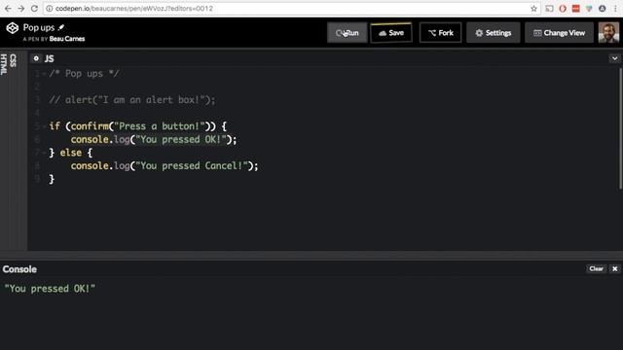Open the Chrome three-dot menu
The width and height of the screenshot is (623, 350).
[615, 9]
